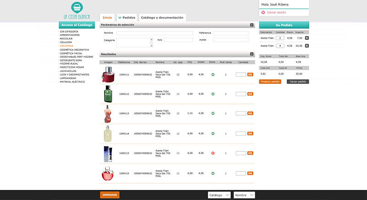Screen dimensions: 367x200
Task: Switch to the Inicio tab
Action: click(x=107, y=17)
